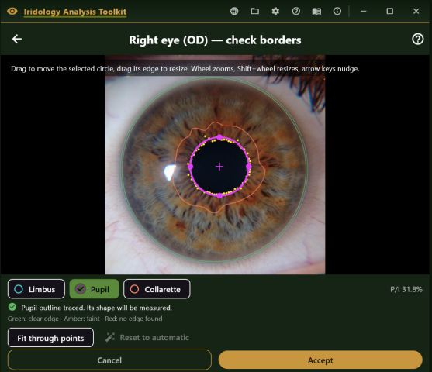Select the Collarette border option
Viewport: 432px width, 372px height.
coord(157,289)
